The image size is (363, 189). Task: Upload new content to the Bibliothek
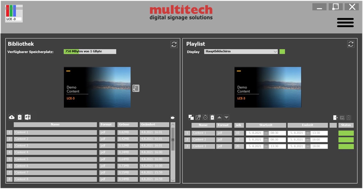point(12,117)
